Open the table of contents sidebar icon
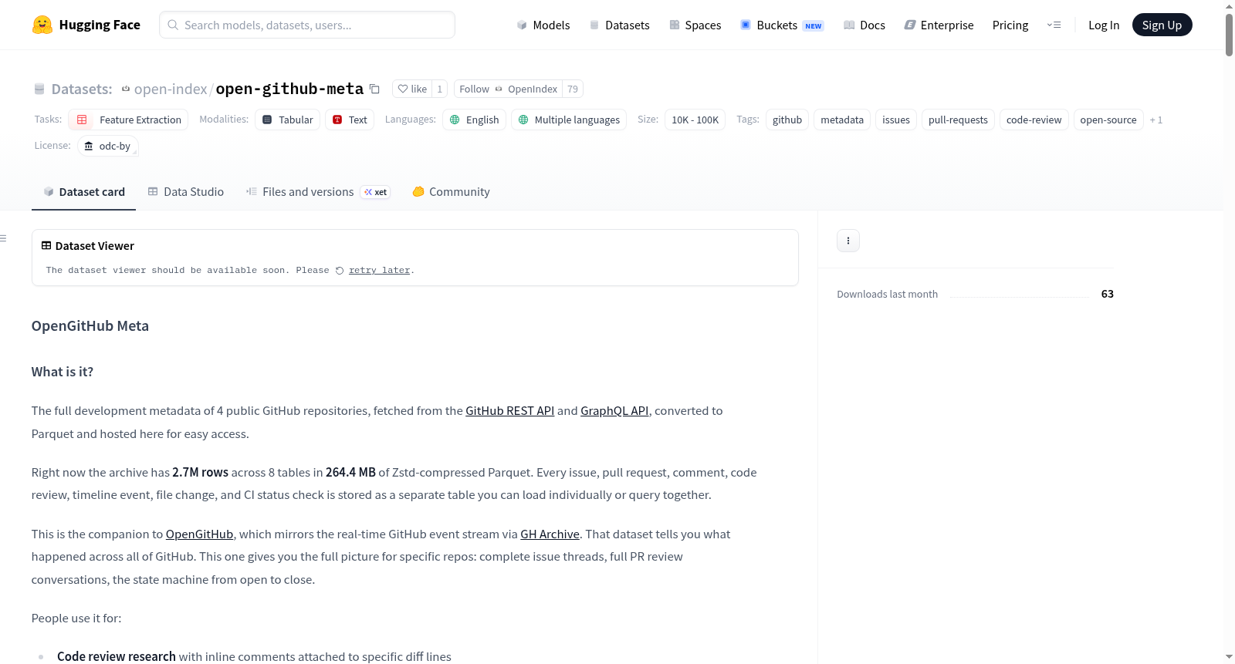 tap(3, 238)
